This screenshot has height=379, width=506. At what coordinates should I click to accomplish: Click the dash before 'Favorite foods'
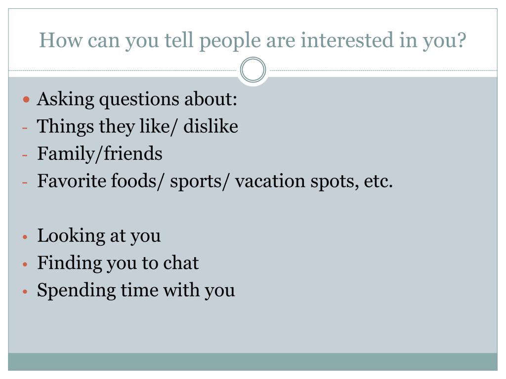[25, 183]
